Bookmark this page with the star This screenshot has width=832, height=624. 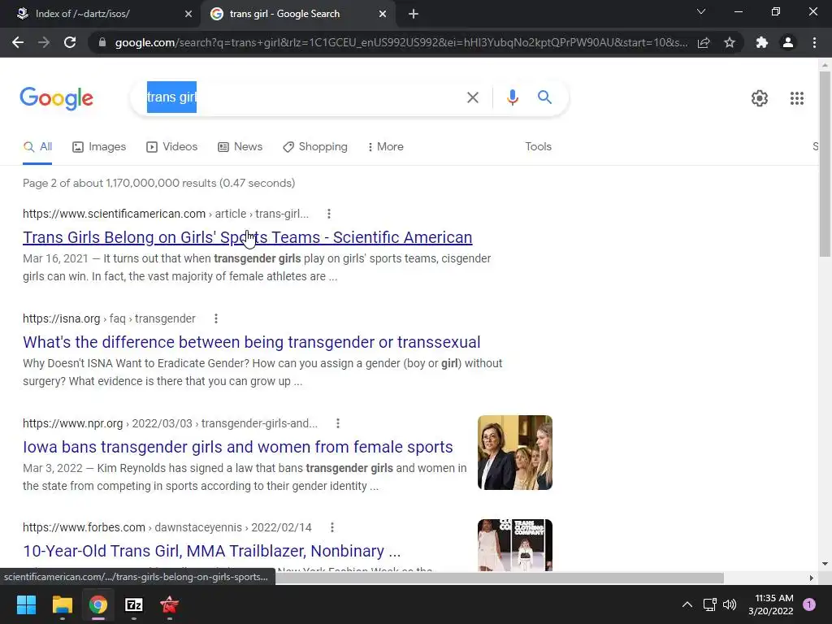[730, 42]
